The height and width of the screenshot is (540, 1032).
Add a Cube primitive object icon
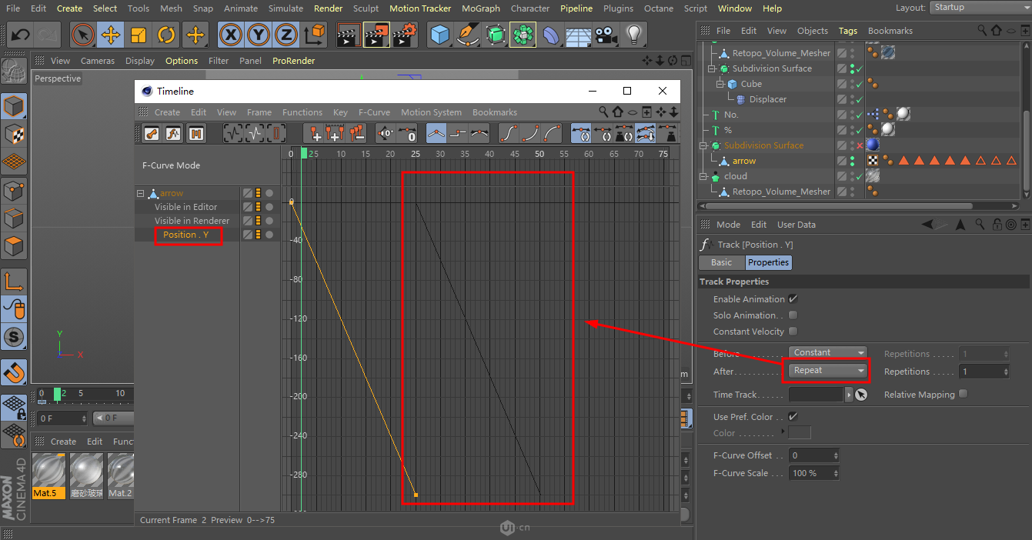click(439, 35)
